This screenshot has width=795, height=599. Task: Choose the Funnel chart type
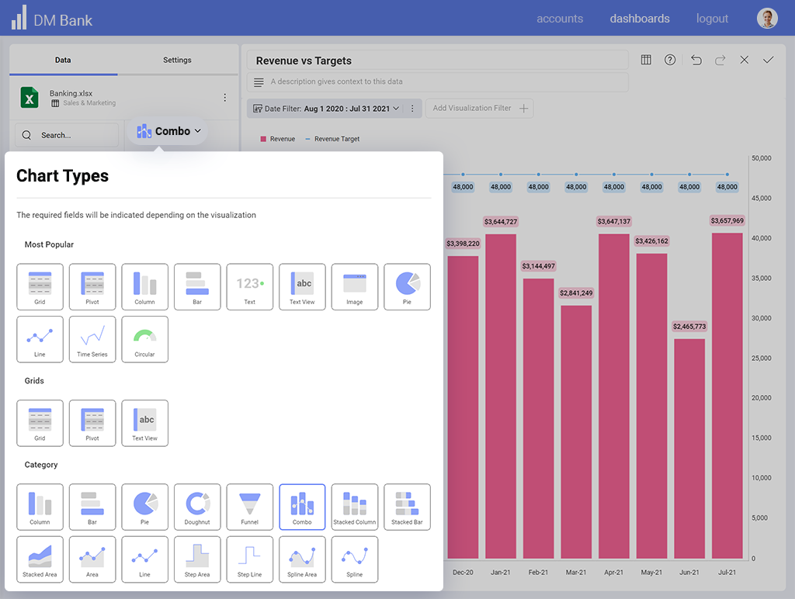[249, 507]
